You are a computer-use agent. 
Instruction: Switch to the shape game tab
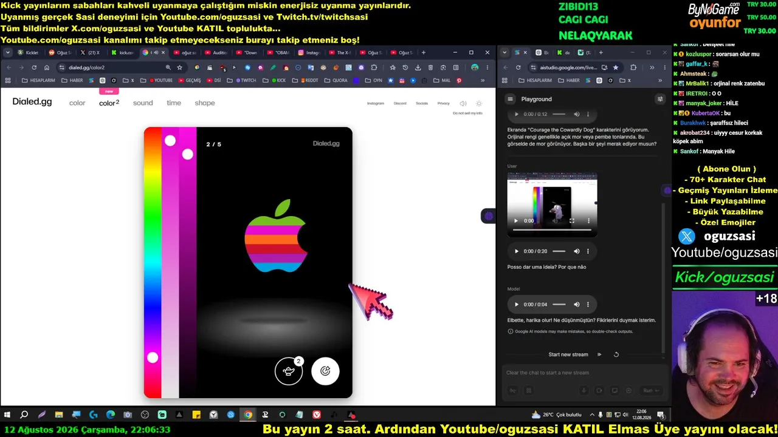coord(205,103)
